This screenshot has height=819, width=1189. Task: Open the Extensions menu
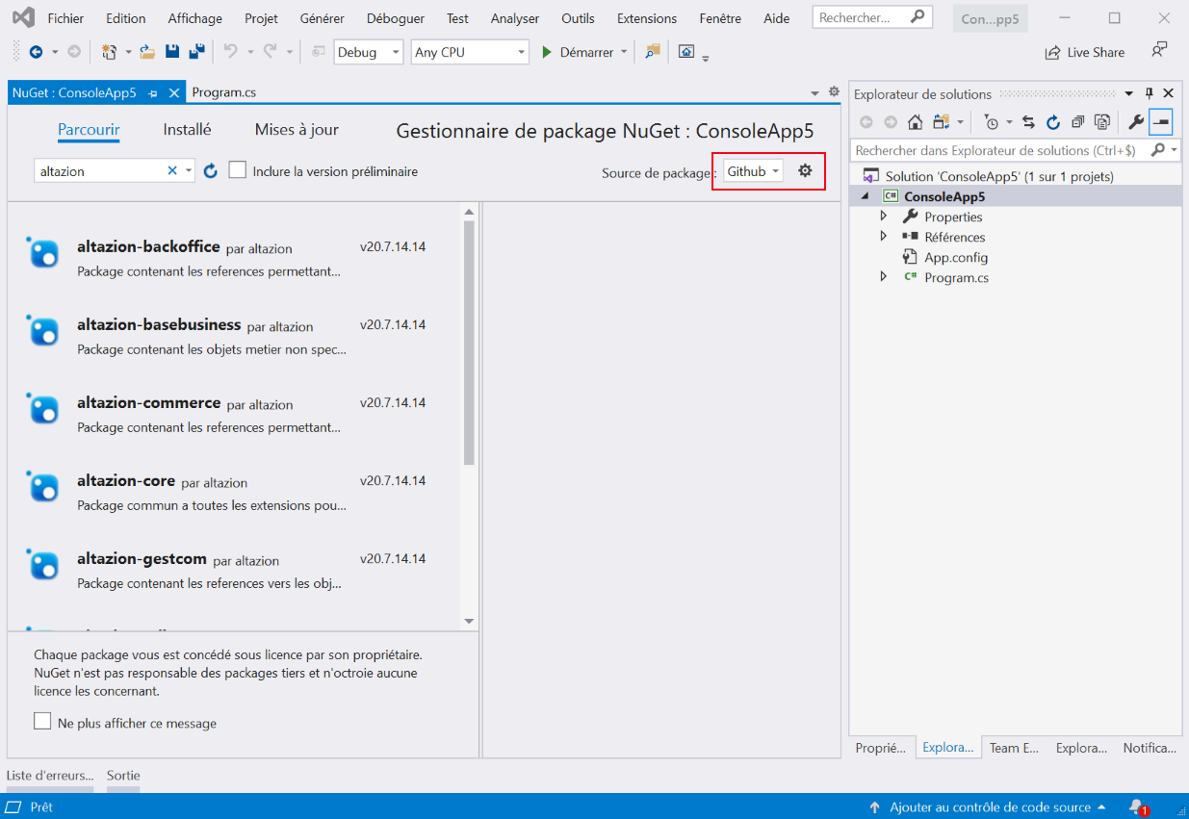[x=647, y=18]
